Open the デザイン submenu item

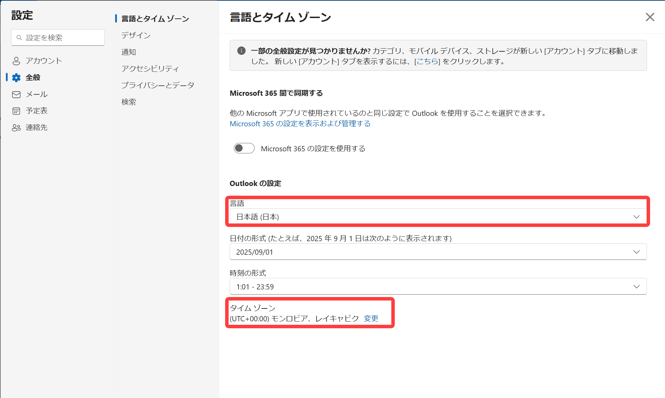click(136, 35)
